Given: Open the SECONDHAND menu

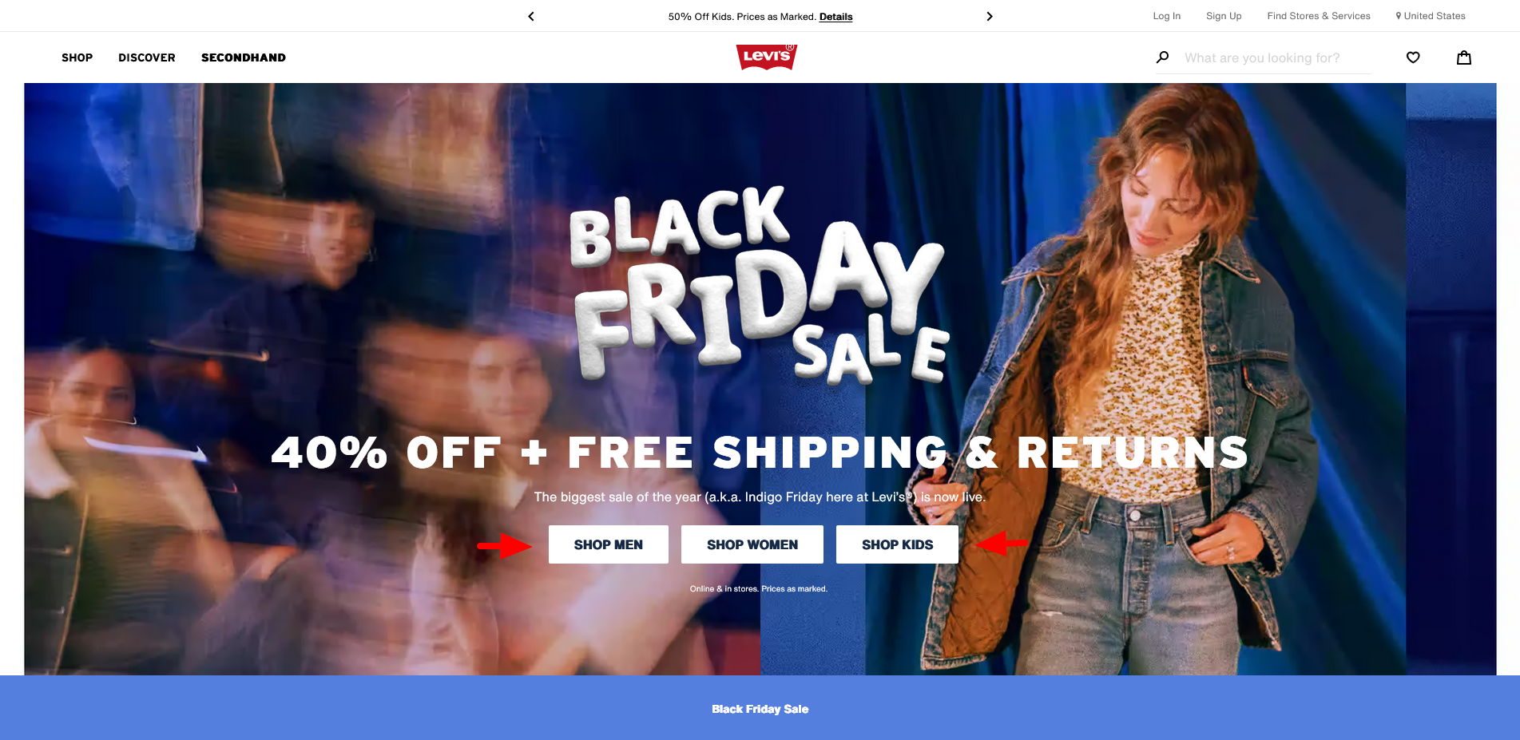Looking at the screenshot, I should tap(244, 57).
